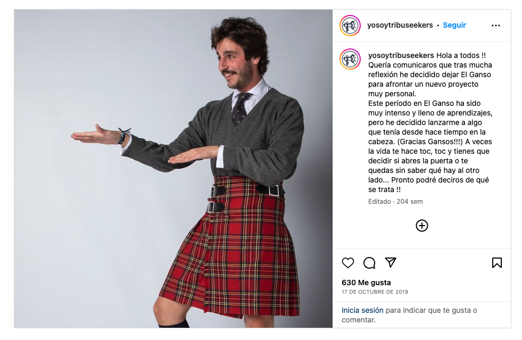Open yosoytribuseekers profile from caption username
This screenshot has width=522, height=340.
pos(401,55)
